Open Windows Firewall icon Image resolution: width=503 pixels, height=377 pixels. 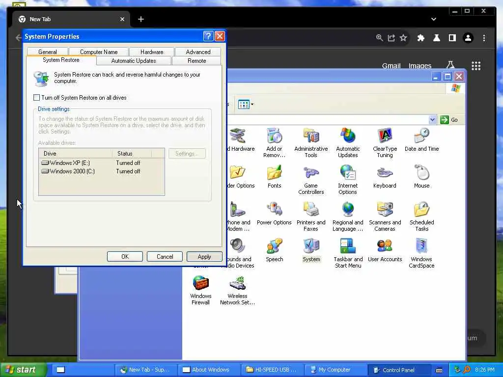pos(200,290)
